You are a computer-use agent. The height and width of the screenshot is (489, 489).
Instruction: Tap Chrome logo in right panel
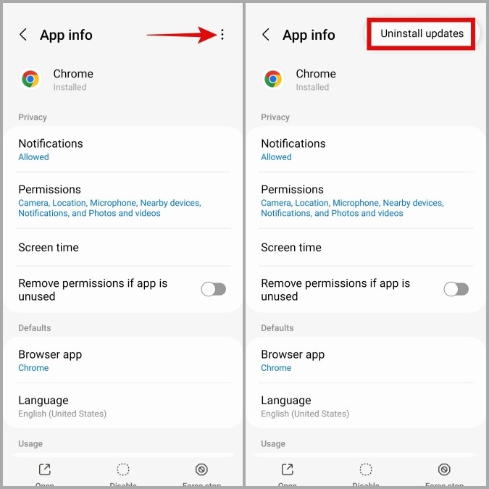pyautogui.click(x=273, y=79)
